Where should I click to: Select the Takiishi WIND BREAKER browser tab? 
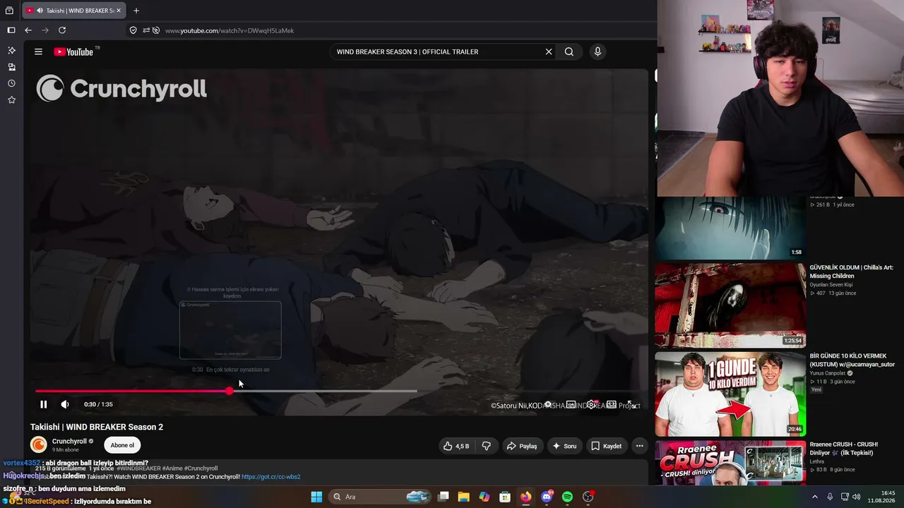(x=74, y=11)
